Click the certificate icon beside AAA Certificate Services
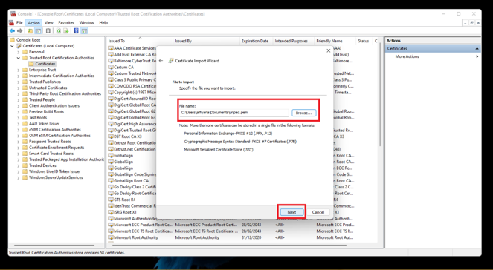Image resolution: width=493 pixels, height=270 pixels. [x=111, y=48]
